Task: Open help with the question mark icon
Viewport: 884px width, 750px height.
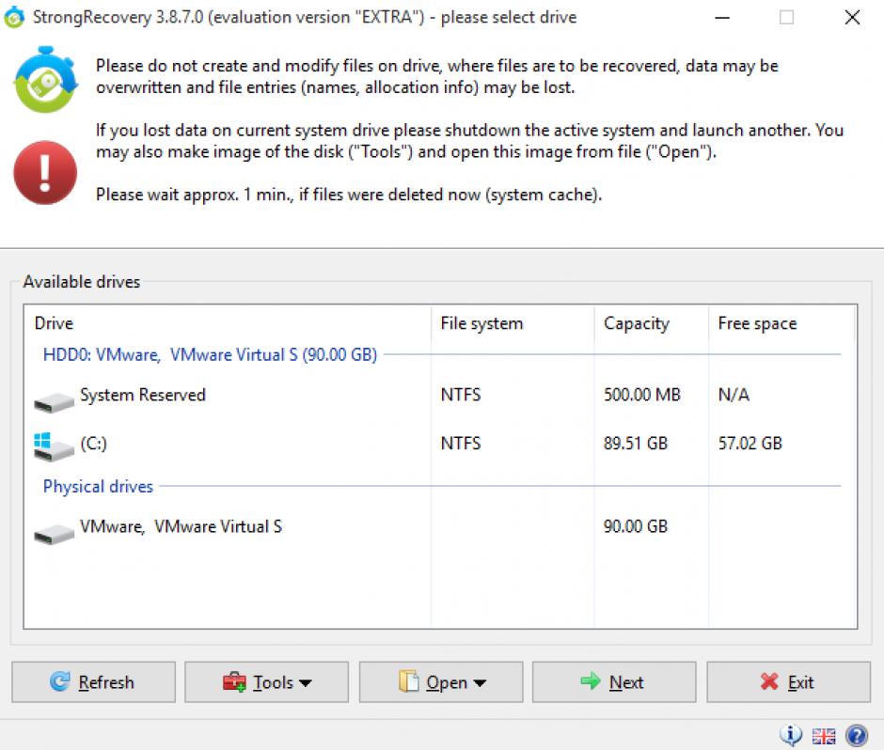Action: [x=857, y=735]
